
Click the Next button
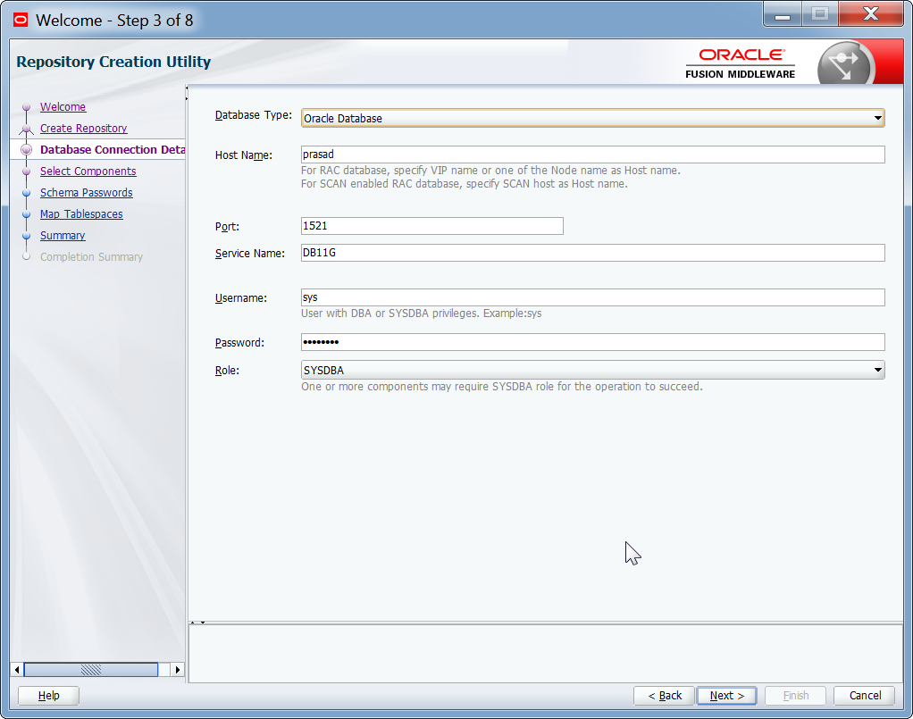(726, 696)
